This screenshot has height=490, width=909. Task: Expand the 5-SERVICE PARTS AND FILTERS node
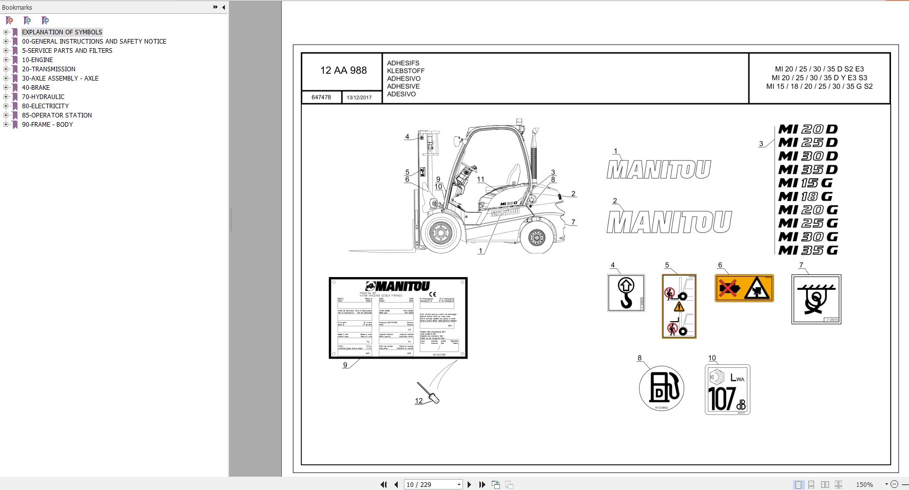6,50
